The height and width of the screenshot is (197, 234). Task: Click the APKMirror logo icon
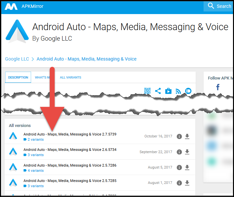11,7
